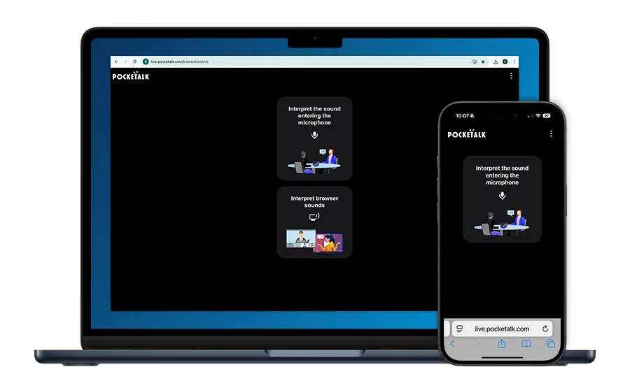
Task: Open Safari bookmarks icon on phone
Action: 526,344
